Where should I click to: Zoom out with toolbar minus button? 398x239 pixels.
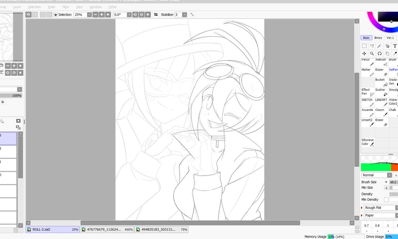click(x=96, y=15)
